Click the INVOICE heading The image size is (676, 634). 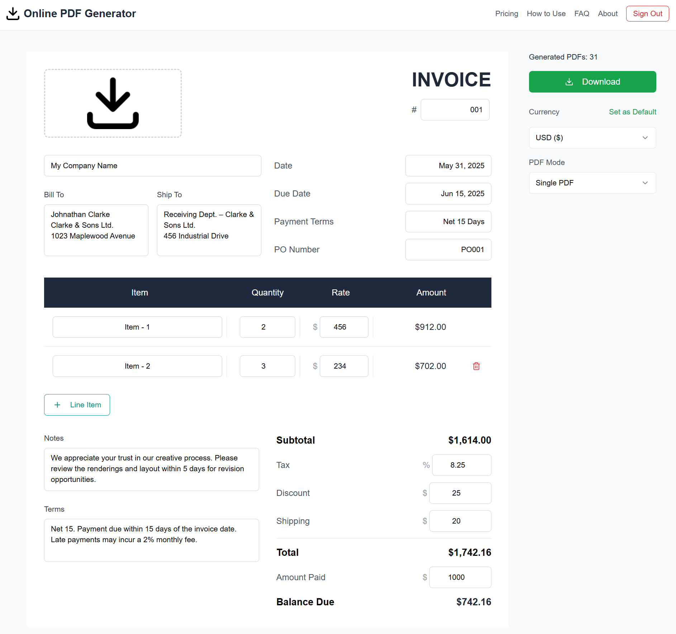451,80
